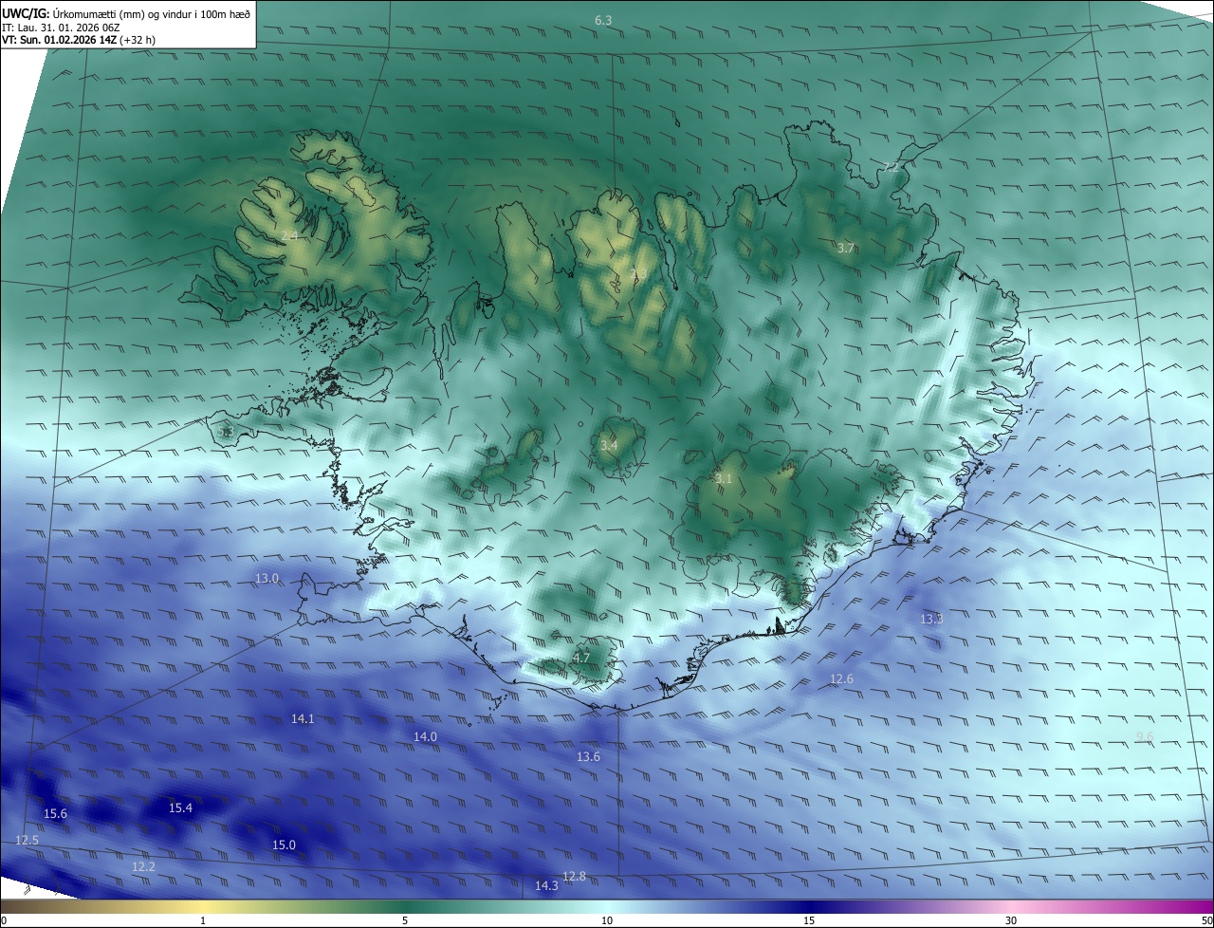Click the 30 tick on the color scale
1214x928 pixels.
1011,920
